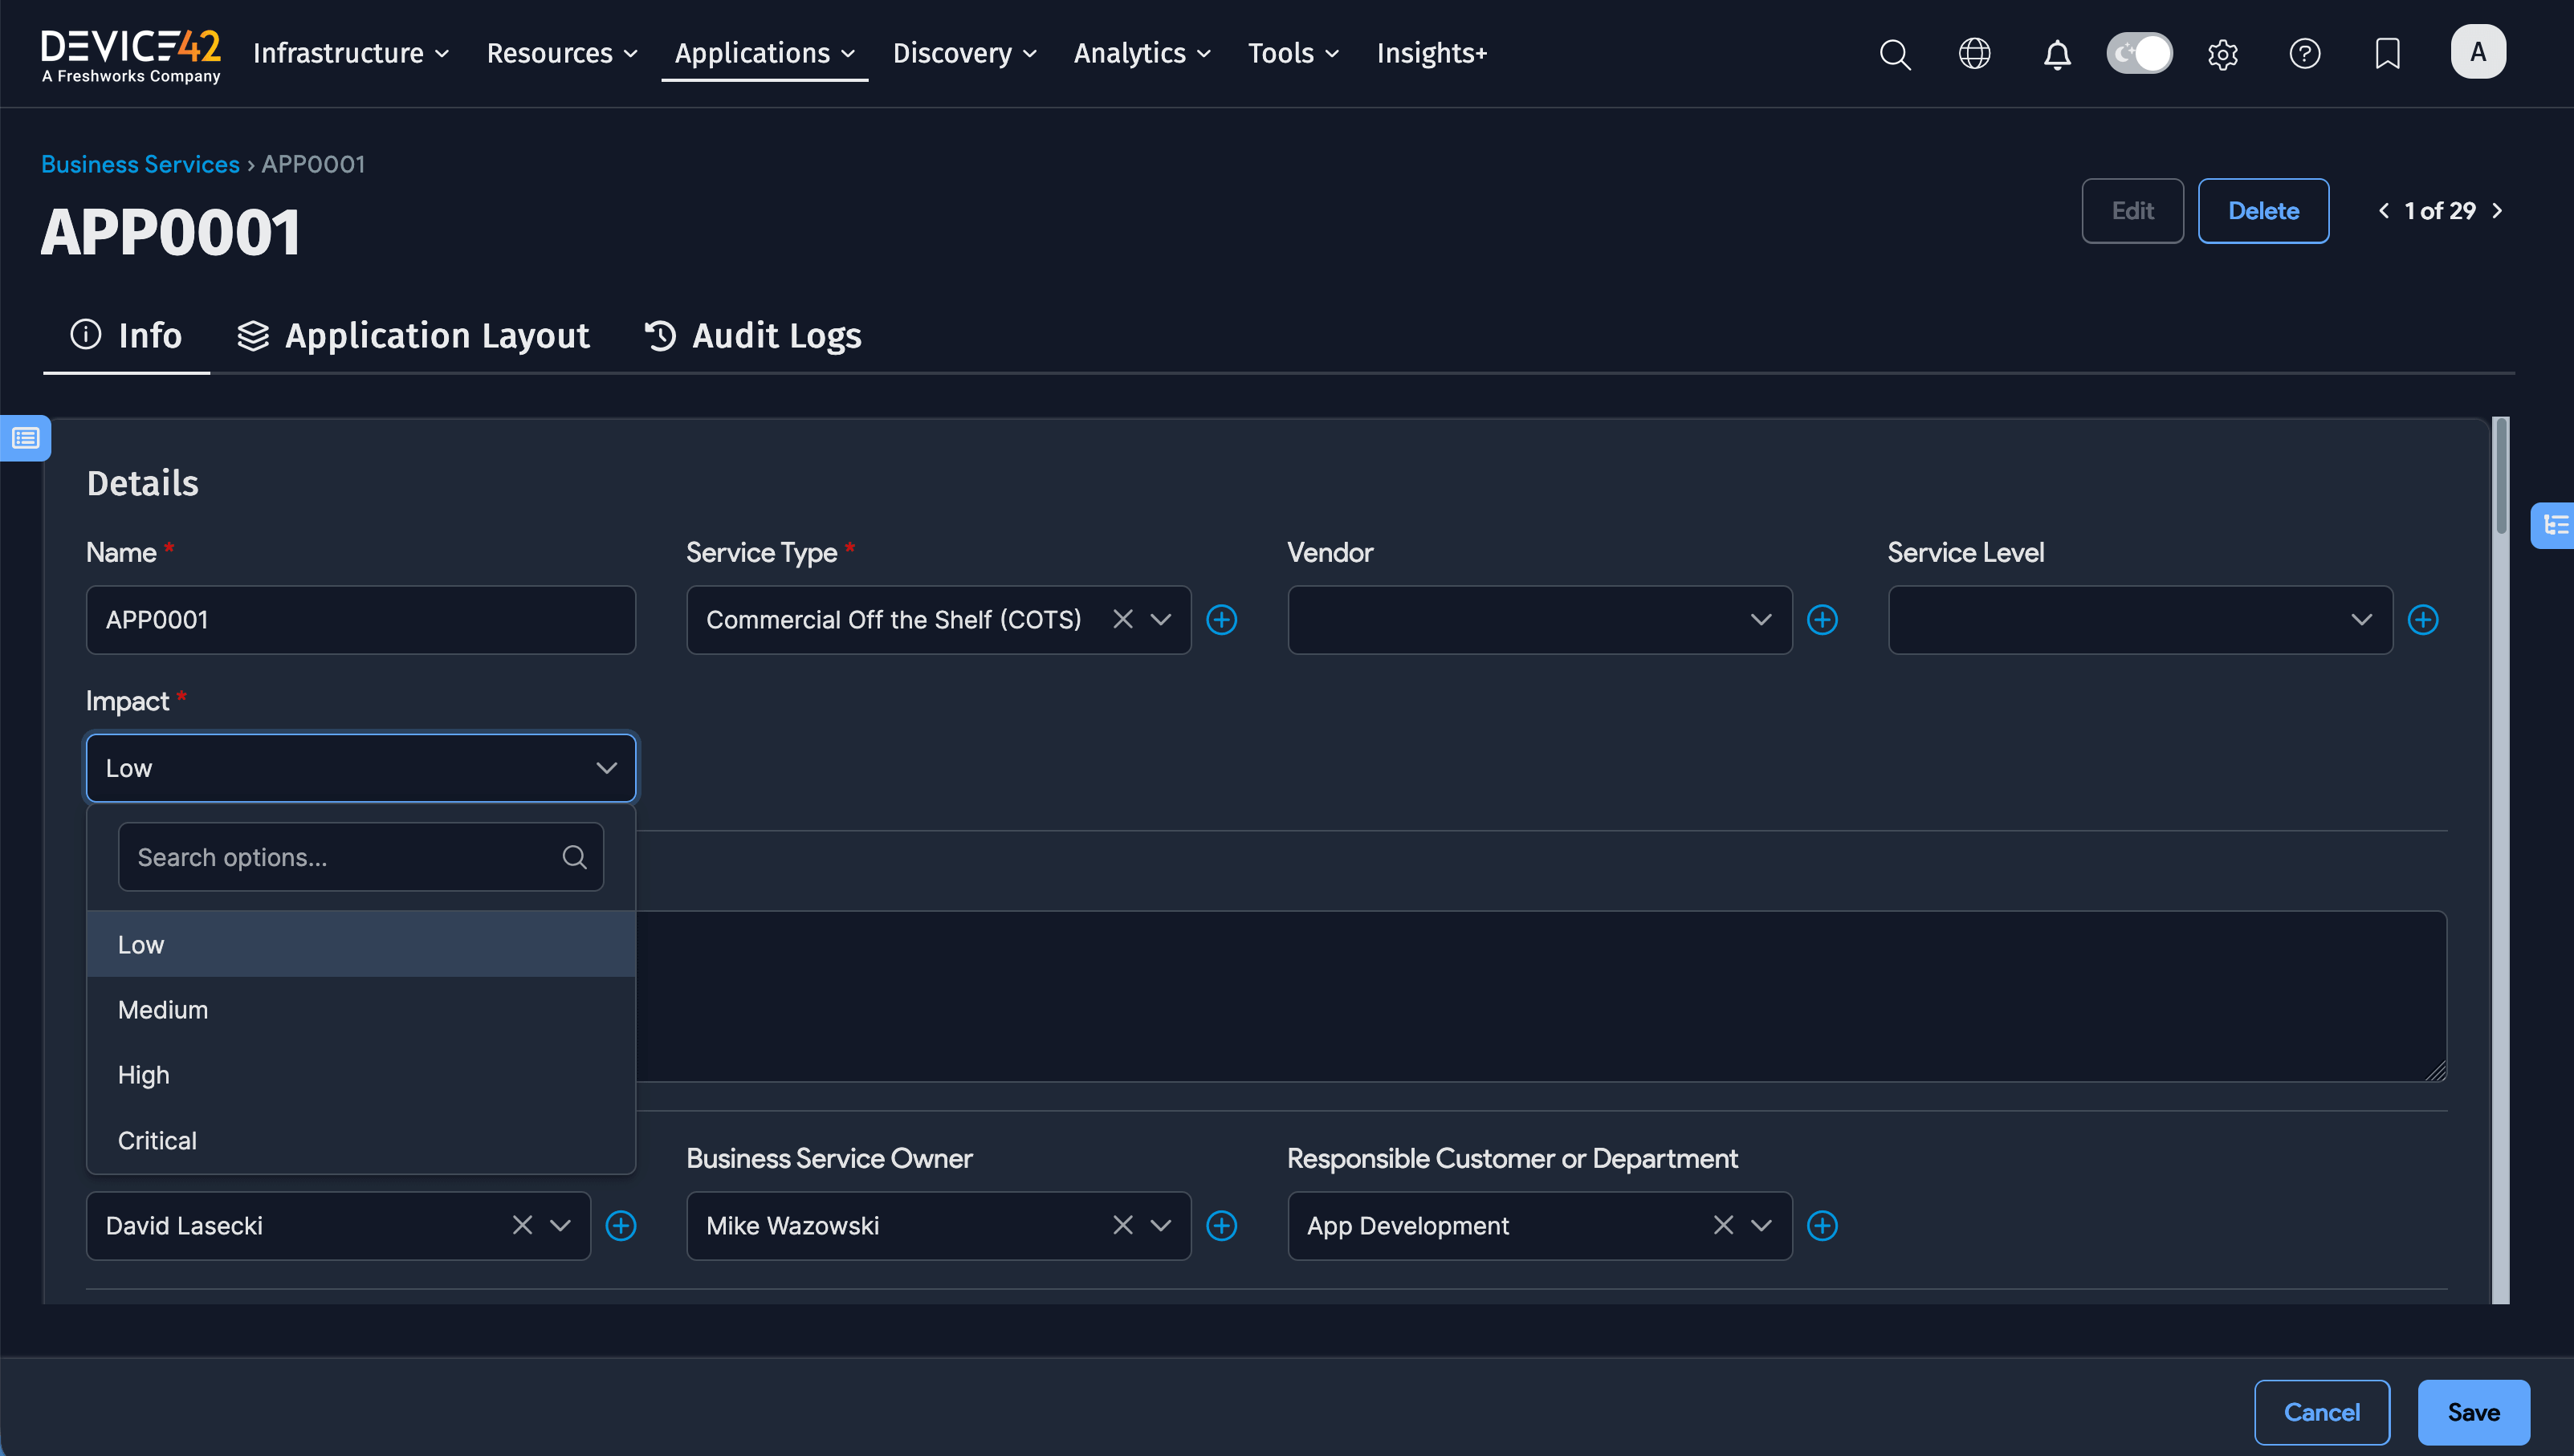
Task: Open the right side outline panel icon
Action: tap(2554, 525)
